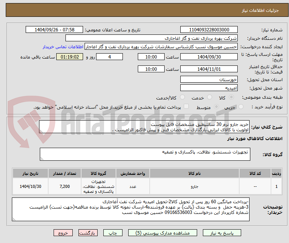Viewport: 289px width, 243px height.
Task: Select the متوسط purchase type radio
Action: click(x=216, y=107)
